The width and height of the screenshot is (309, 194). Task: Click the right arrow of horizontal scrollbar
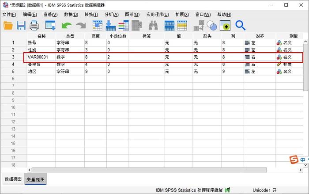[301, 170]
